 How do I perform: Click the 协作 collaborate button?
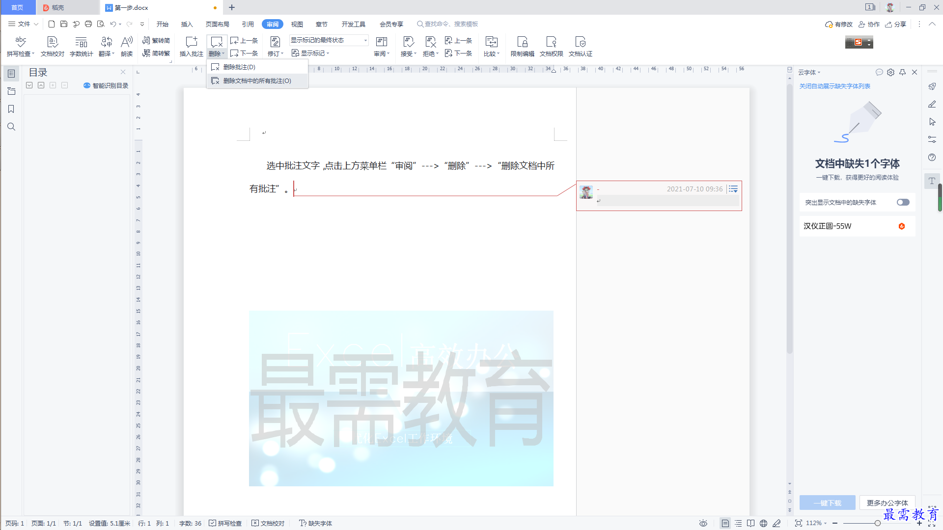[x=869, y=24]
